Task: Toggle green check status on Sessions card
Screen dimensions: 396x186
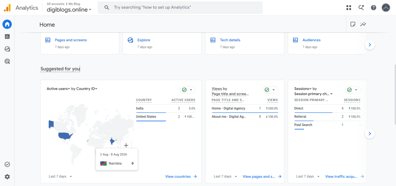Action: pyautogui.click(x=353, y=90)
